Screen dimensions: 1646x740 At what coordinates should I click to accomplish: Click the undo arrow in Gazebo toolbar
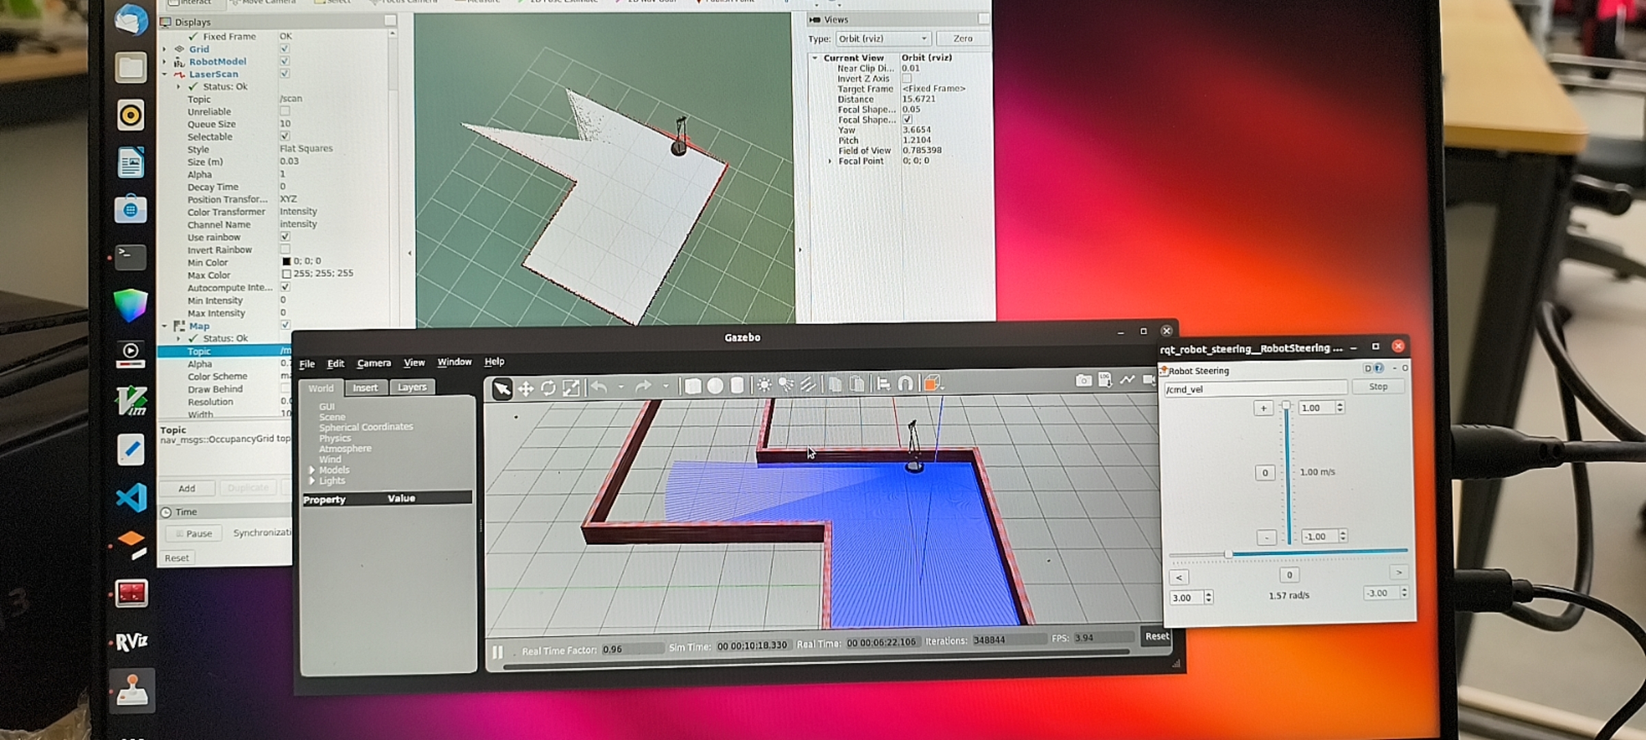[x=599, y=387]
